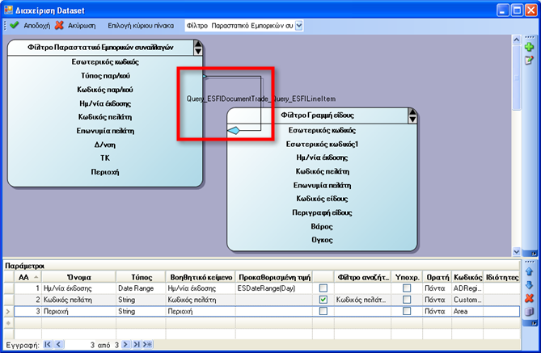The height and width of the screenshot is (353, 541).
Task: Click the new row asterisk row header
Action: [8, 323]
